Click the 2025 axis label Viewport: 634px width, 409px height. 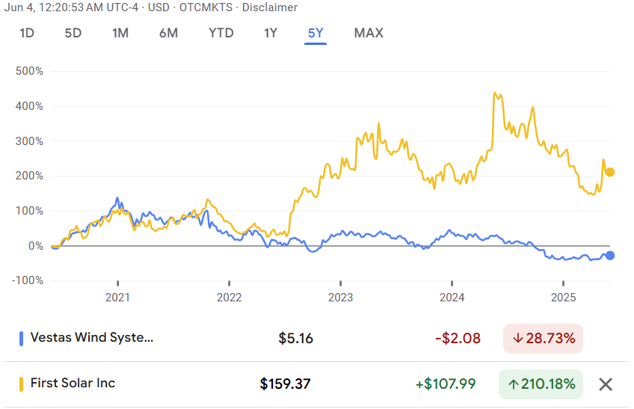point(563,298)
